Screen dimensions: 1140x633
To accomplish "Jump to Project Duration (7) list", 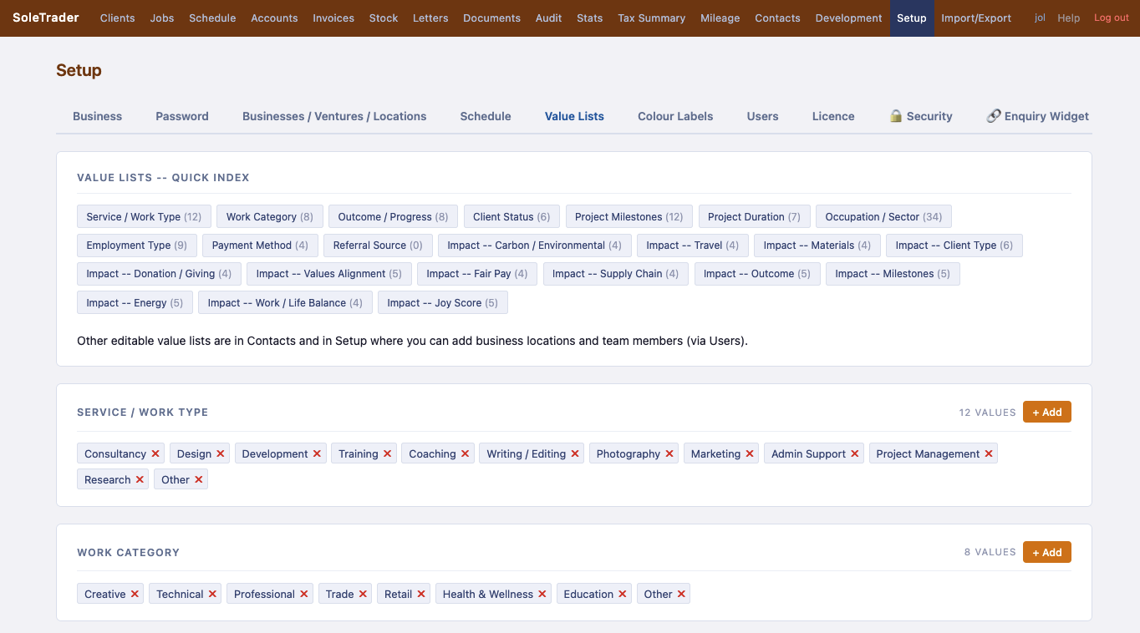I will [755, 217].
